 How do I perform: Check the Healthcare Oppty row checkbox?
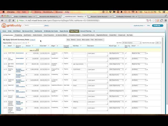click(x=4, y=80)
